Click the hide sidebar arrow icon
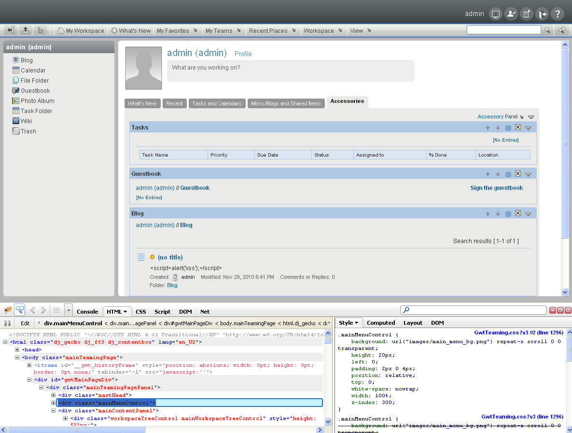The width and height of the screenshot is (572, 433). coord(11,30)
